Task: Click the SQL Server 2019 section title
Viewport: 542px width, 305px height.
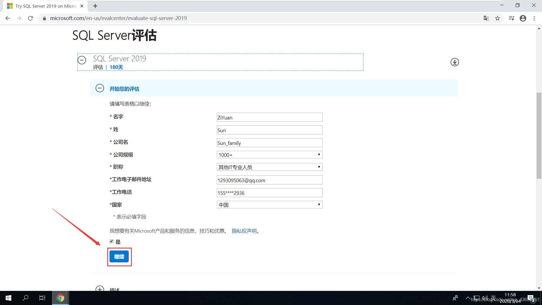Action: (120, 58)
